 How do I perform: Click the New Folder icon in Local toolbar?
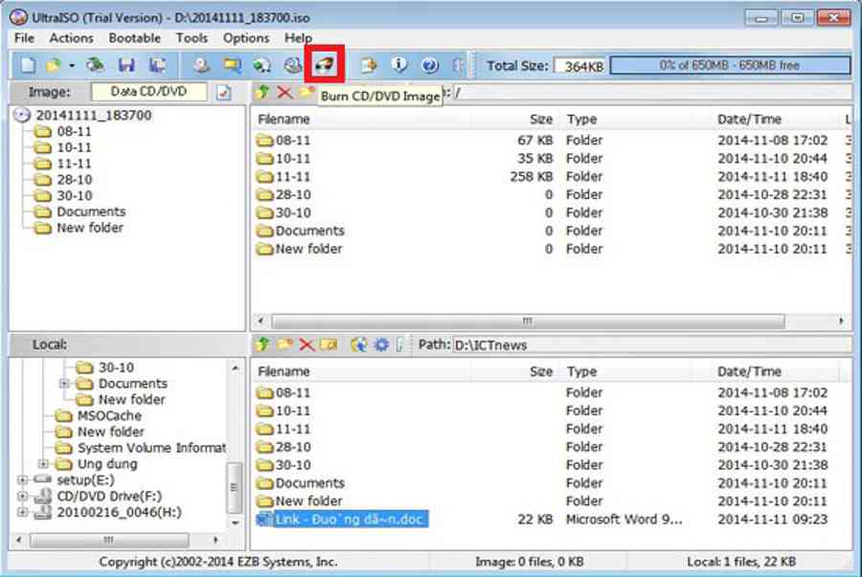click(284, 344)
